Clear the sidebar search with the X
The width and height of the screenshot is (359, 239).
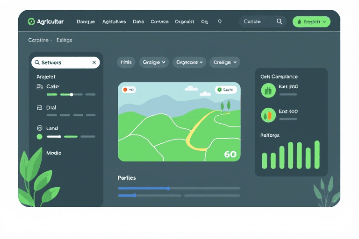pyautogui.click(x=94, y=63)
